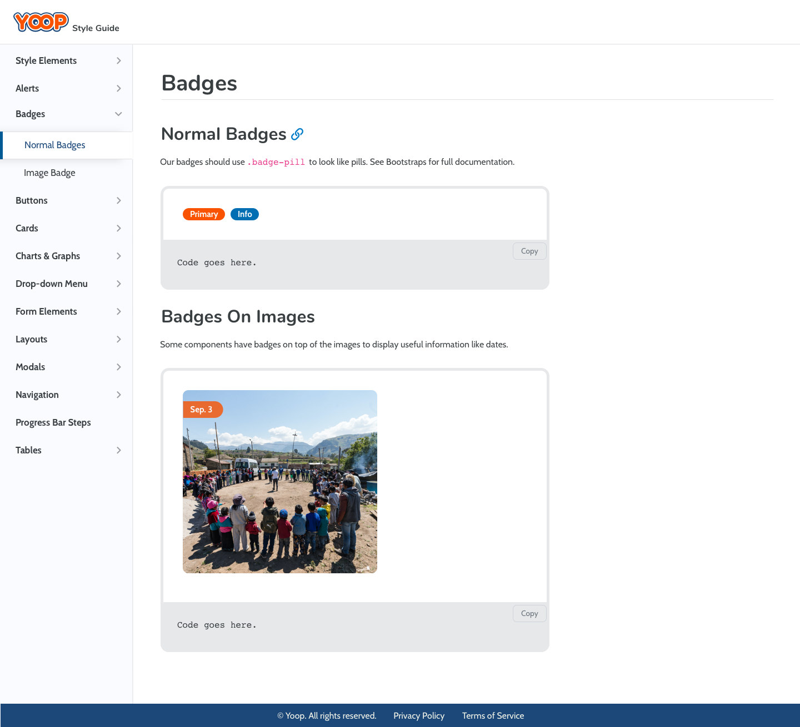Open Charts & Graphs in sidebar
Viewport: 800px width, 727px height.
(48, 256)
